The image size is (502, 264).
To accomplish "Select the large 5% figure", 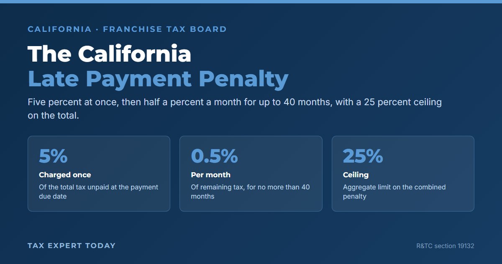I will (53, 156).
